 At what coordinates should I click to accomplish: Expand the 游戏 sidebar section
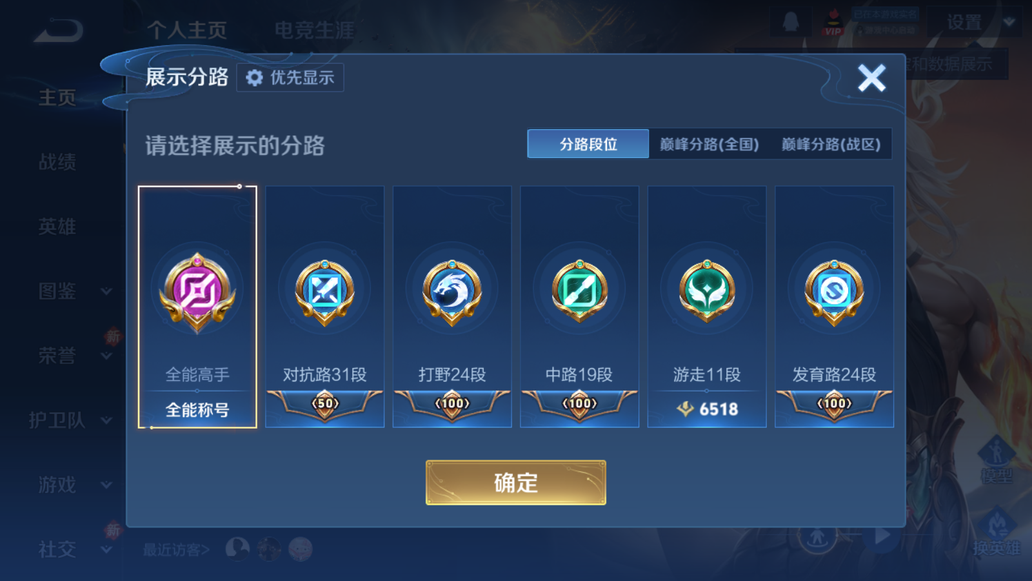75,485
